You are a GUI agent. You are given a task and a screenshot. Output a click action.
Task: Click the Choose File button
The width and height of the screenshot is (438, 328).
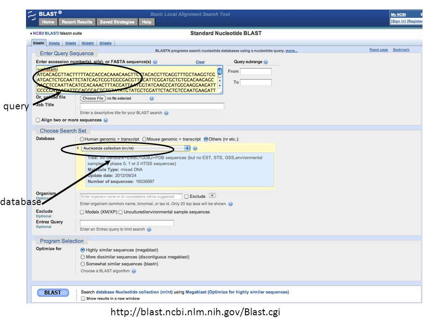pos(93,98)
